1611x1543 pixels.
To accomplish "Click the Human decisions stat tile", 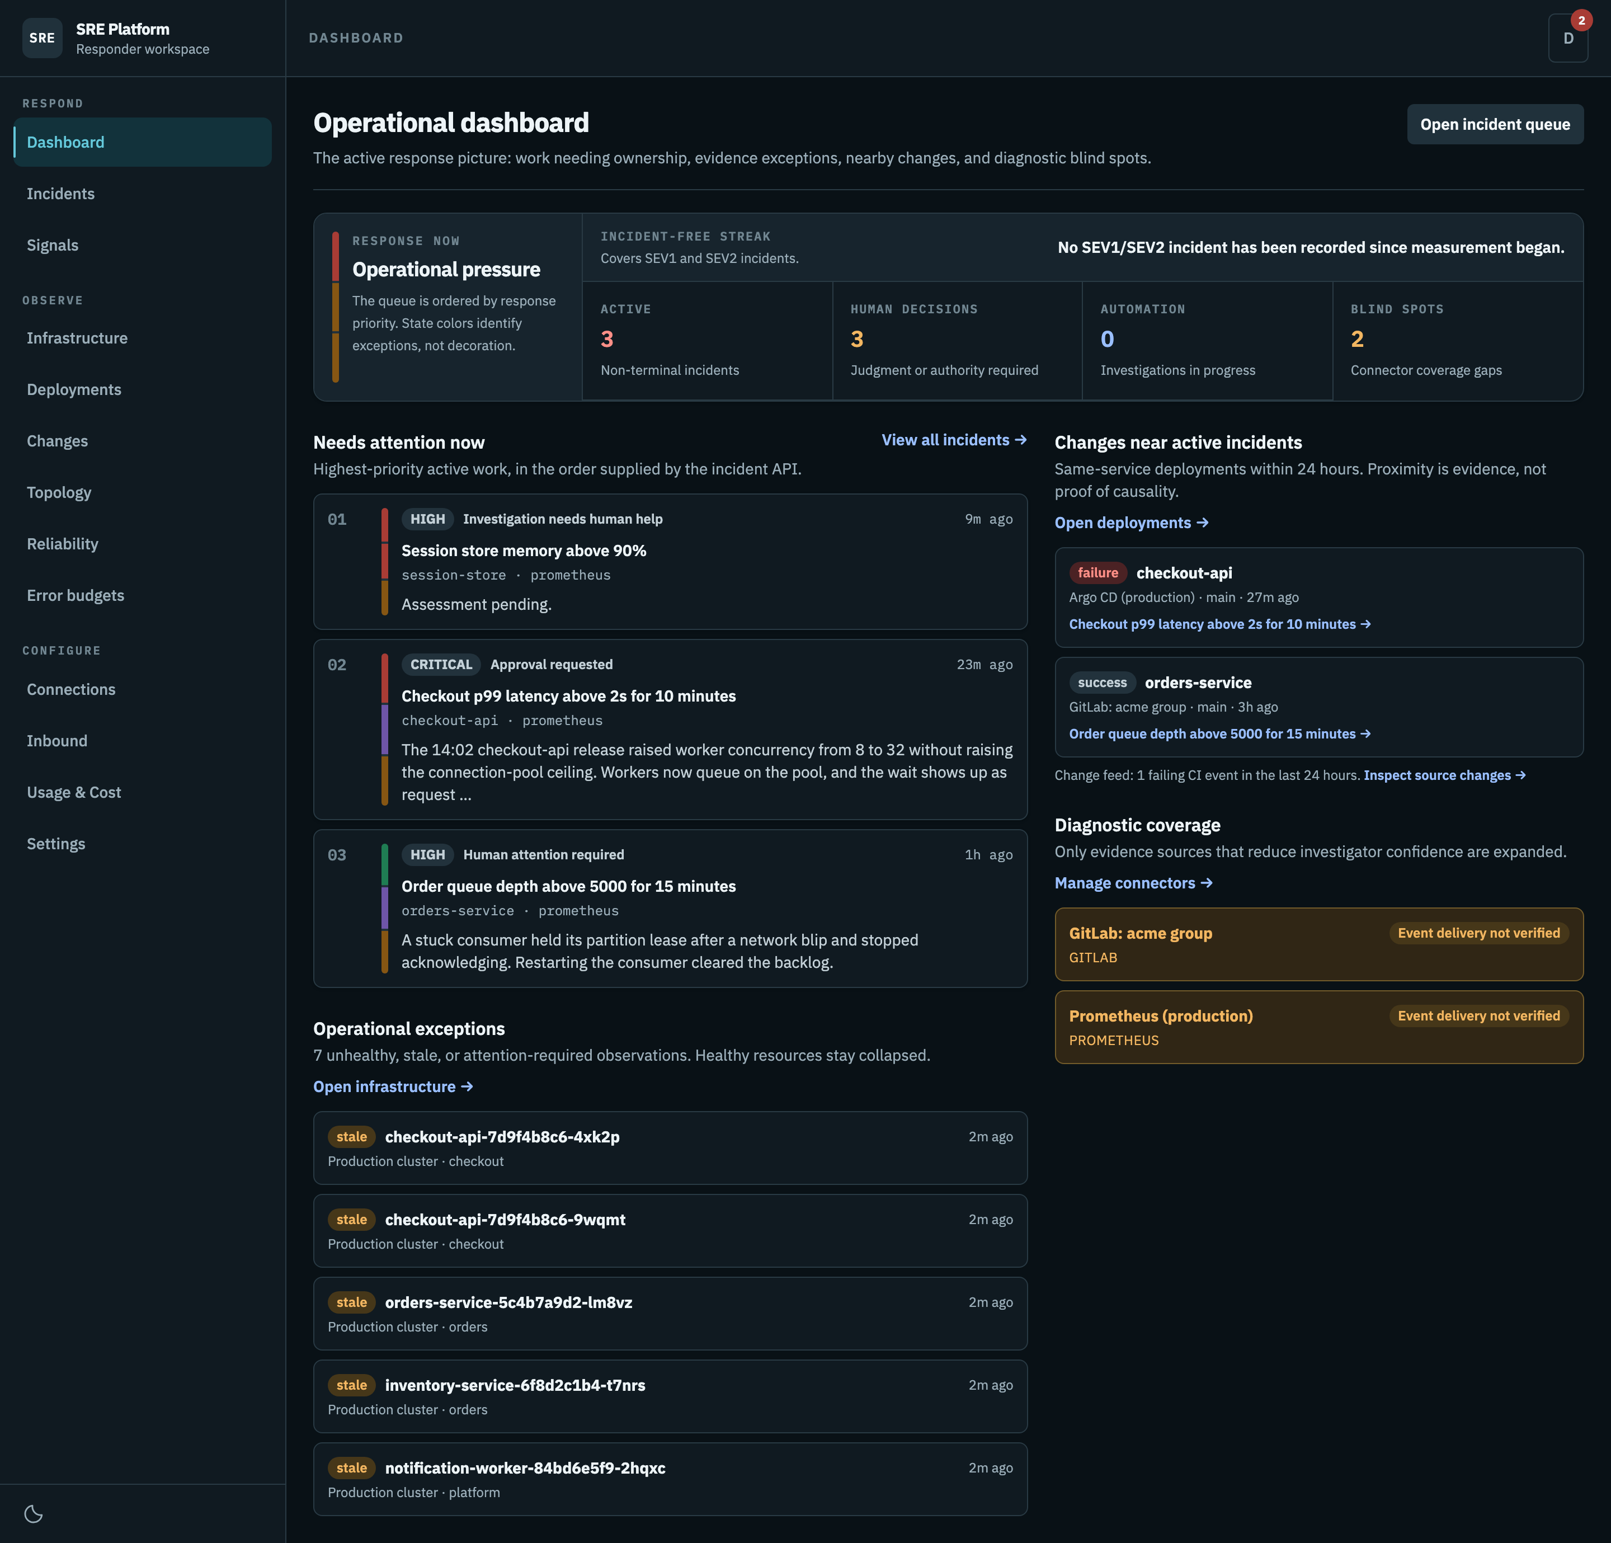I will click(957, 340).
